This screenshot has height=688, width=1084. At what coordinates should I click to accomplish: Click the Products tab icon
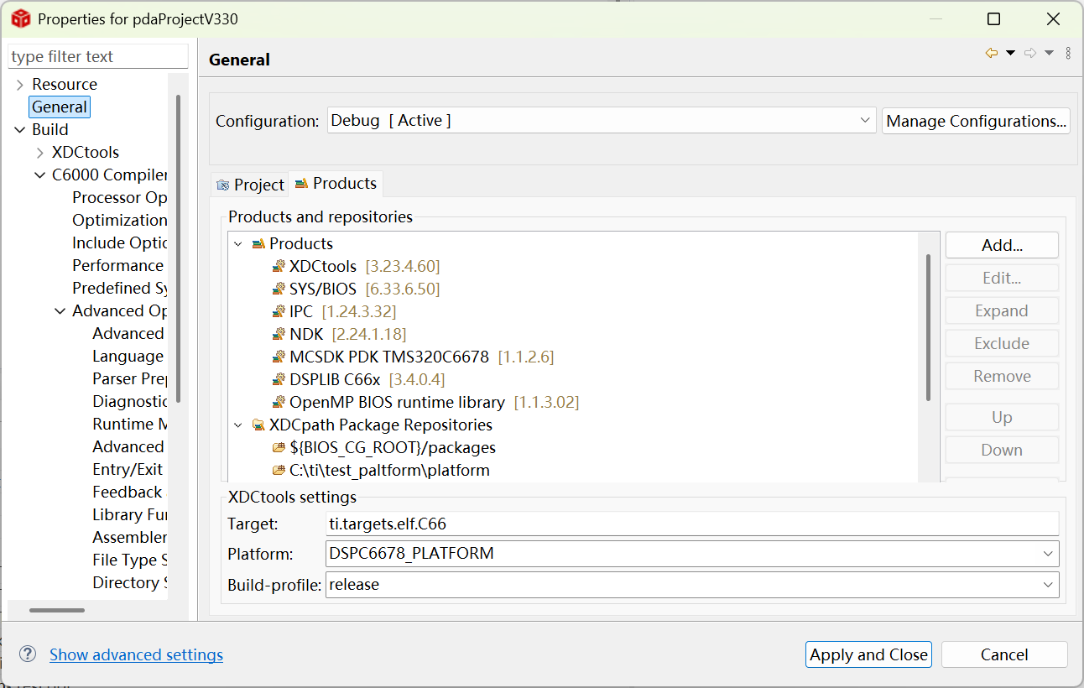click(301, 183)
